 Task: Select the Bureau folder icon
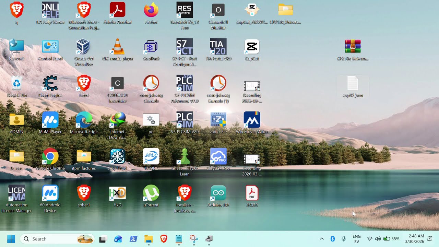(x=16, y=160)
